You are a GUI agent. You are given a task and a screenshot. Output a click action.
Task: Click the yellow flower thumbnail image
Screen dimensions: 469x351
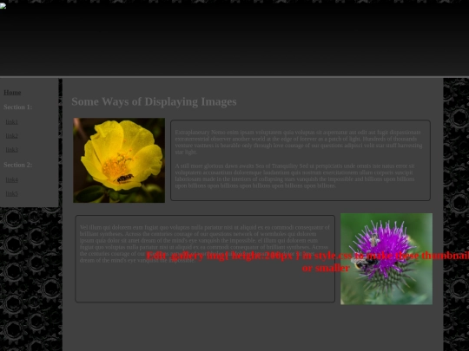pos(119,160)
